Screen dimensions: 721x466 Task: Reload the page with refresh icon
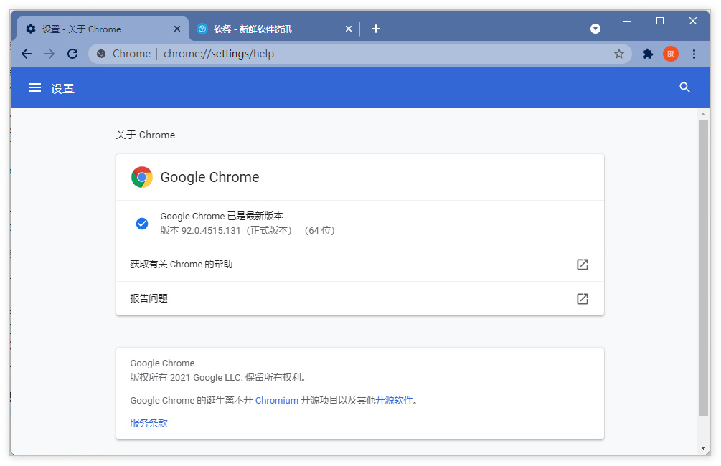(72, 54)
